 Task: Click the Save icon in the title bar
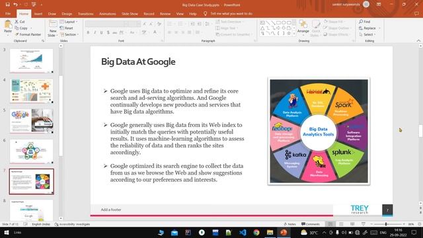pyautogui.click(x=7, y=5)
